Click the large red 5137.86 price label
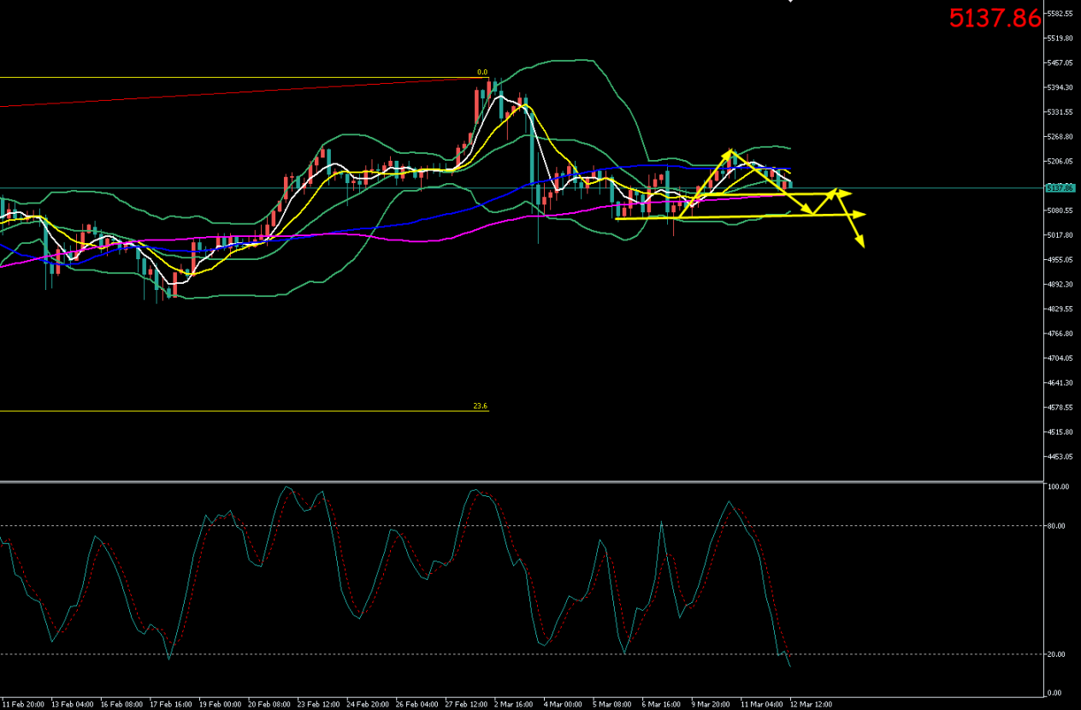This screenshot has width=1081, height=710. pyautogui.click(x=995, y=18)
